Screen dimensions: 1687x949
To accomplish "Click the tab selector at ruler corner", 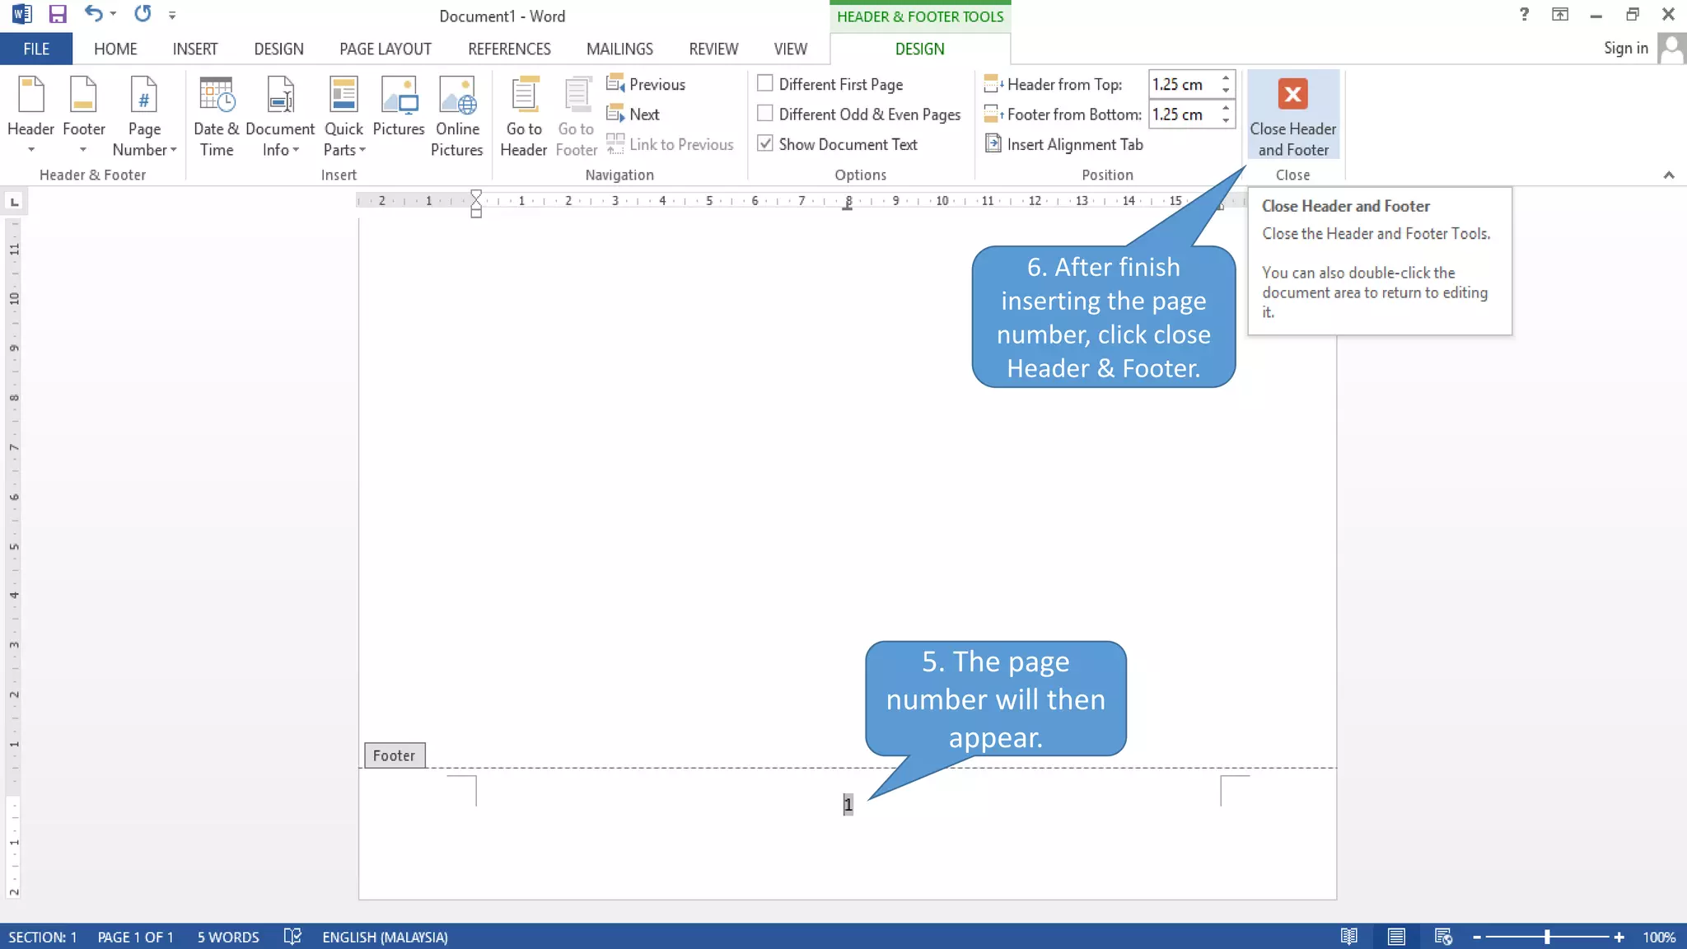I will click(14, 201).
